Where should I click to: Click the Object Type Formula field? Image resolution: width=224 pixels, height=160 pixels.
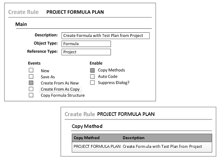[86, 44]
